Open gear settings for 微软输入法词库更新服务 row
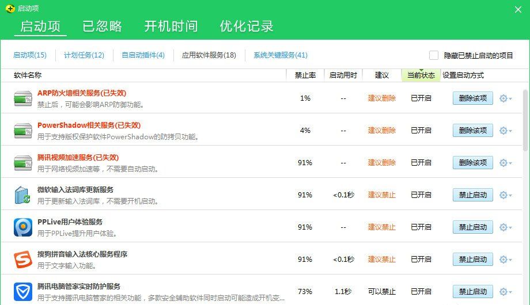Screen dimensions: 530x305 coord(505,195)
